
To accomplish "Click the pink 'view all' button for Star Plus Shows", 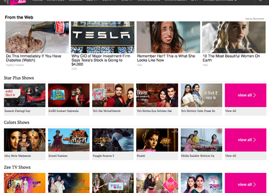I will [245, 95].
